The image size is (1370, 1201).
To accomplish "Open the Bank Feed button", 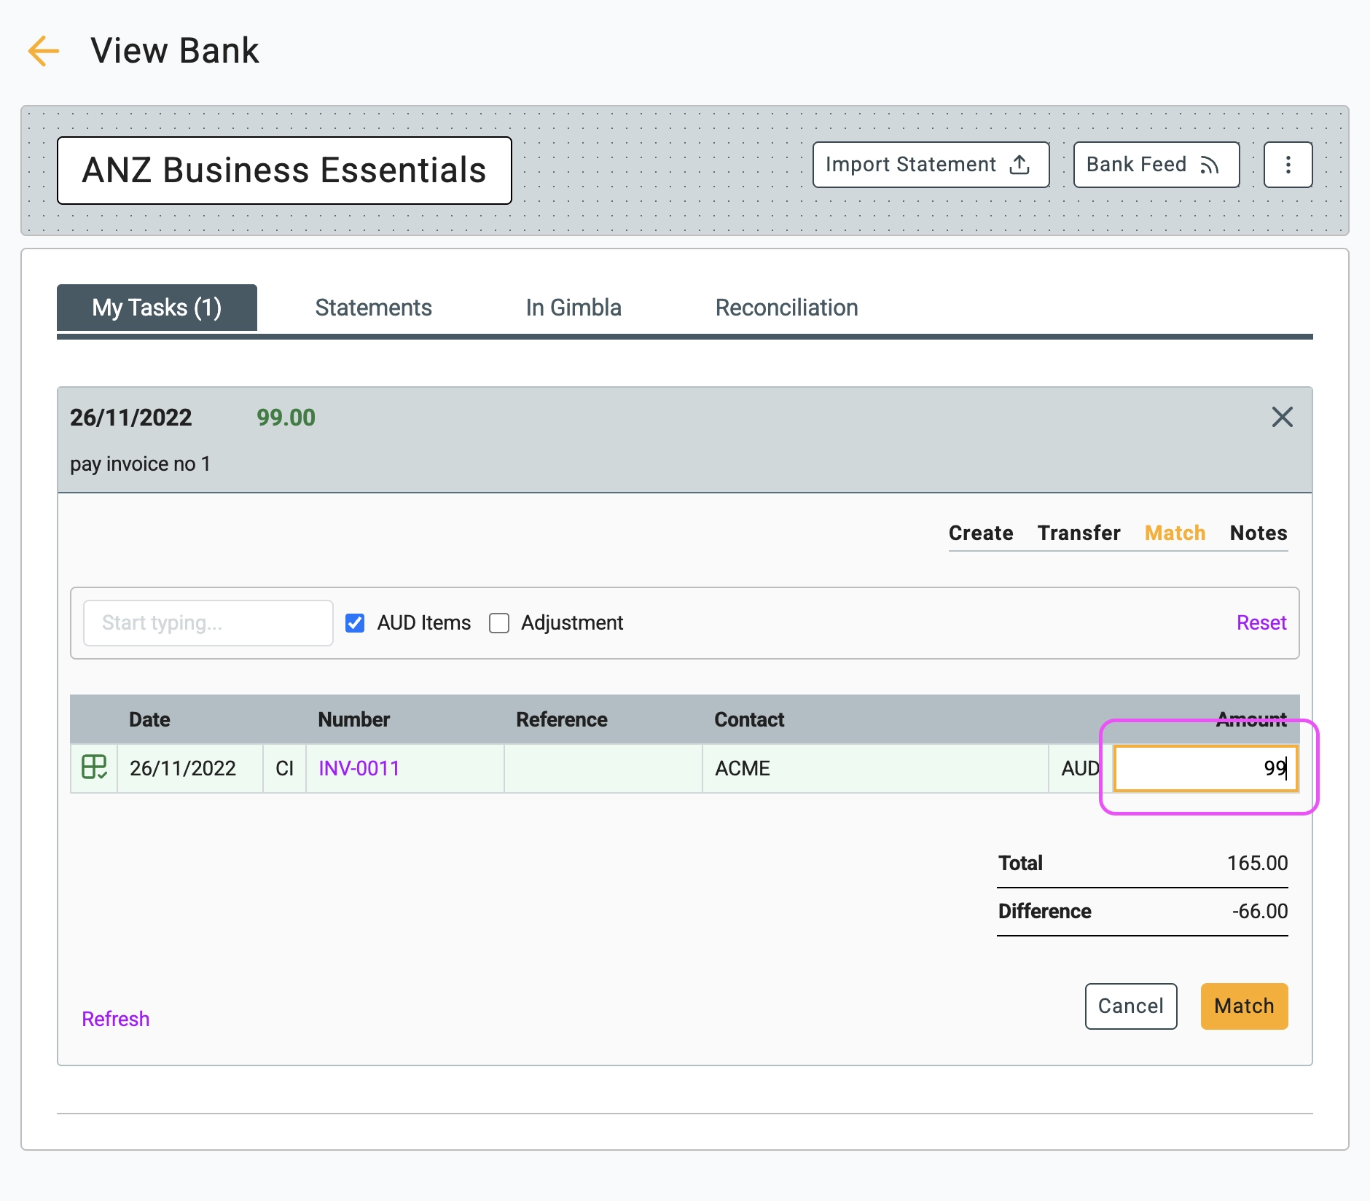I will tap(1156, 165).
